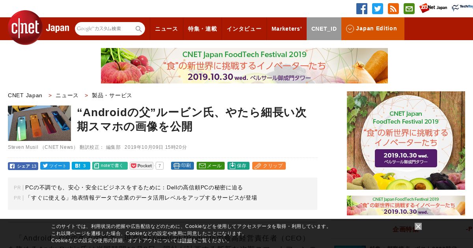
Task: Open the ニュース menu item
Action: click(166, 29)
